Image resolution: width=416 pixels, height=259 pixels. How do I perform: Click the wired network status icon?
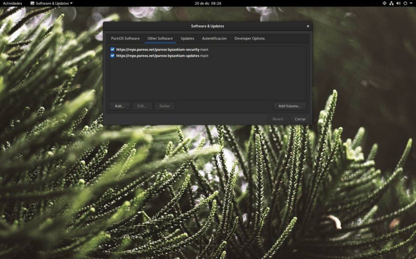(x=391, y=3)
